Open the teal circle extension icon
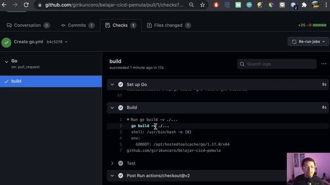Image resolution: width=330 pixels, height=185 pixels. 249,5
